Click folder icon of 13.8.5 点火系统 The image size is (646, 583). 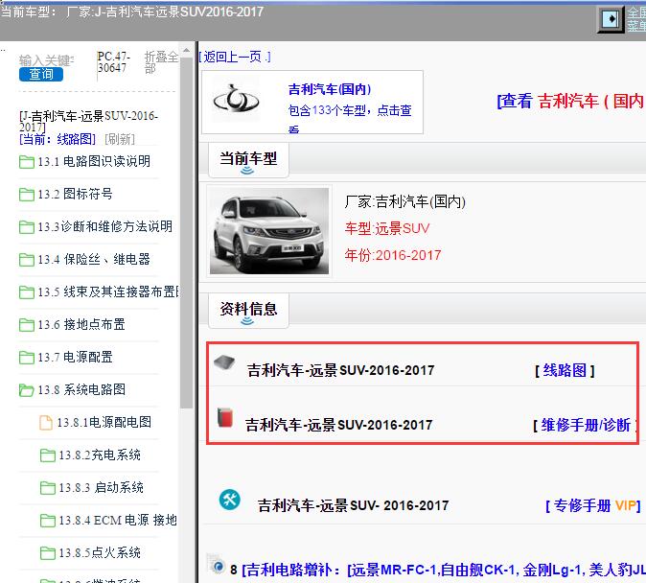click(48, 553)
